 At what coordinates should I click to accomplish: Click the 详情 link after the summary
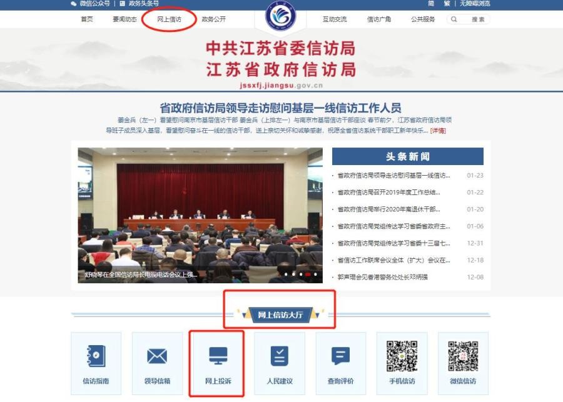[438, 131]
